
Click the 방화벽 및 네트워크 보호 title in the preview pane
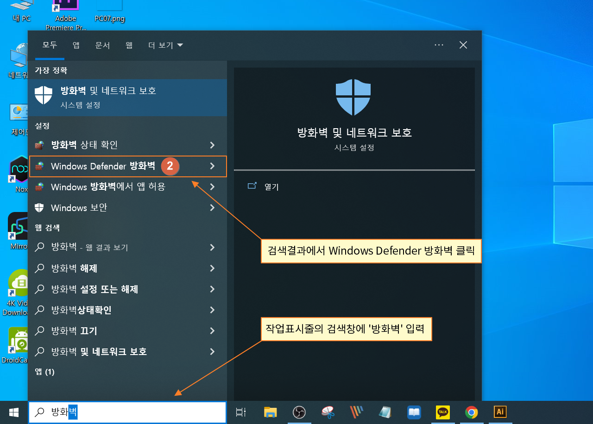354,132
